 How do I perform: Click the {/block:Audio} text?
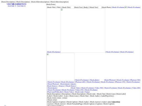(x=83, y=102)
